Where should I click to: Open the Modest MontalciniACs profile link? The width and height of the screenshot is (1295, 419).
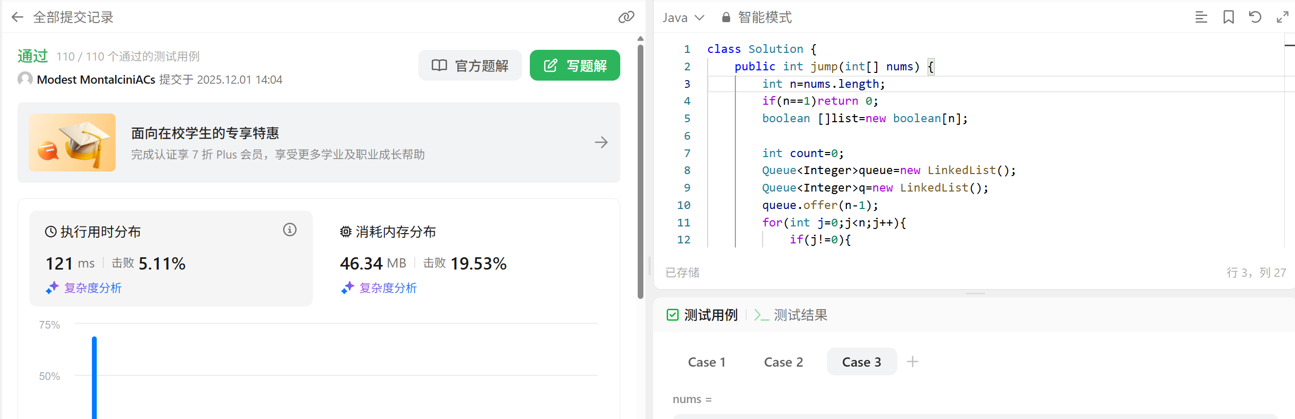[x=96, y=80]
